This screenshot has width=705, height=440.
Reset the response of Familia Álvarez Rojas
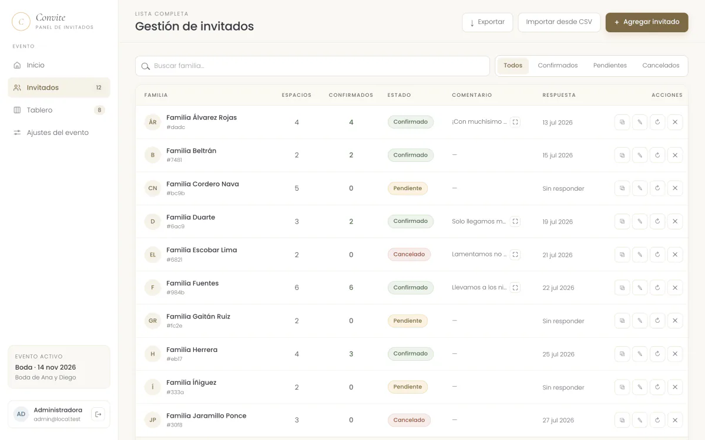point(657,122)
